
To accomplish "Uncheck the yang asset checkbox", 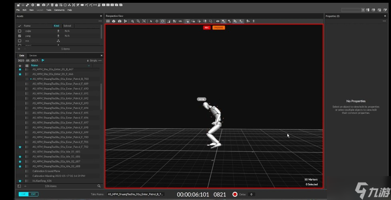I will (20, 36).
